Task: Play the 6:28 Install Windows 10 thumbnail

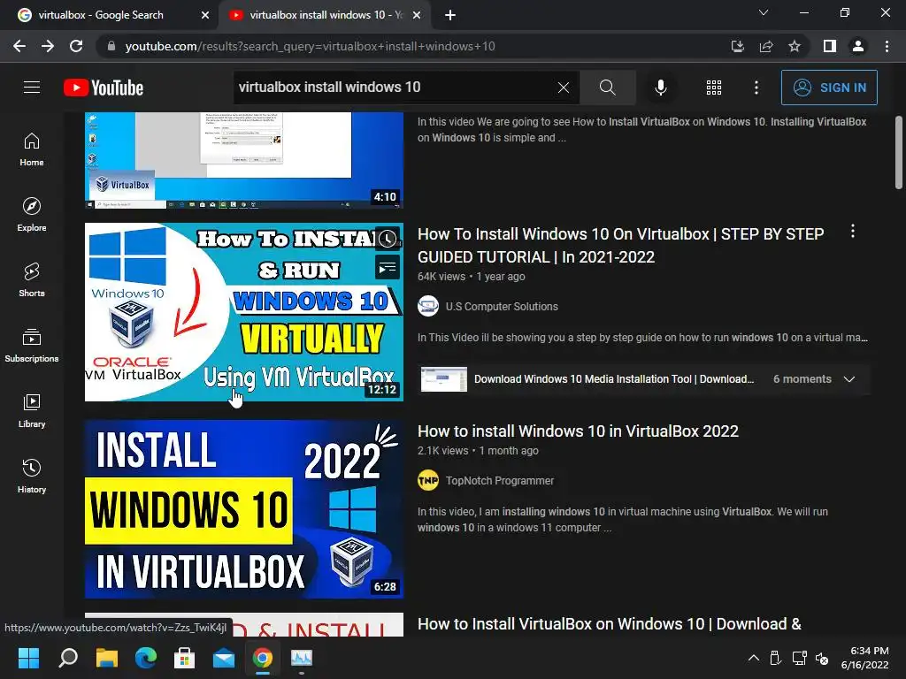Action: point(244,509)
